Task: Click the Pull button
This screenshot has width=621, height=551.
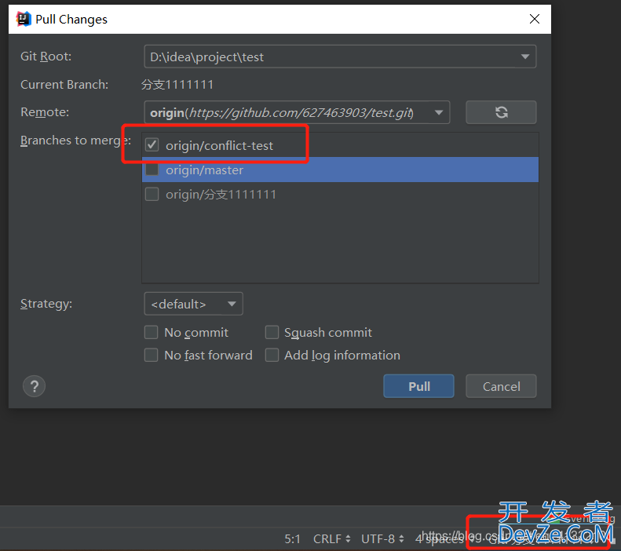Action: [x=418, y=386]
